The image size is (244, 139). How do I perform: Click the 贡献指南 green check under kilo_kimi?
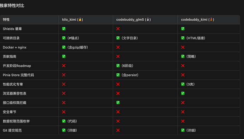64,56
